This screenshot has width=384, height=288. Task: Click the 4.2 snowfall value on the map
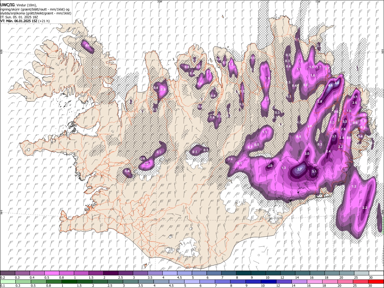(x=337, y=83)
